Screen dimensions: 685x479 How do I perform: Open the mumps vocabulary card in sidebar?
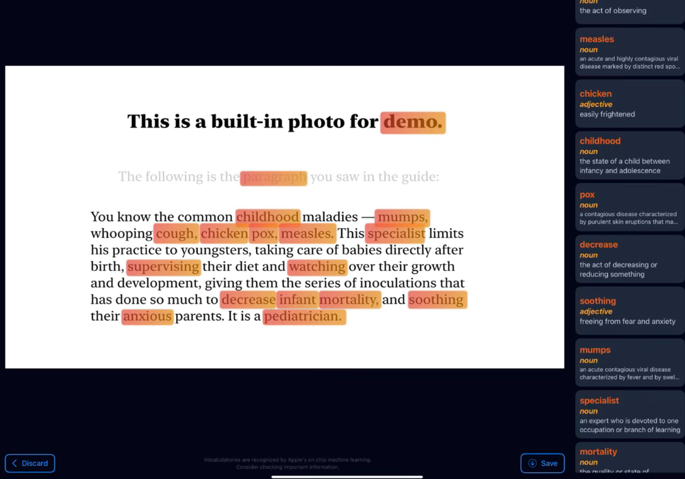click(x=630, y=363)
